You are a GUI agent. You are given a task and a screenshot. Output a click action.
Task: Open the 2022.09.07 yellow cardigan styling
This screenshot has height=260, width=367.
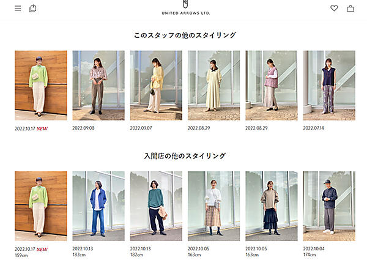(x=156, y=86)
